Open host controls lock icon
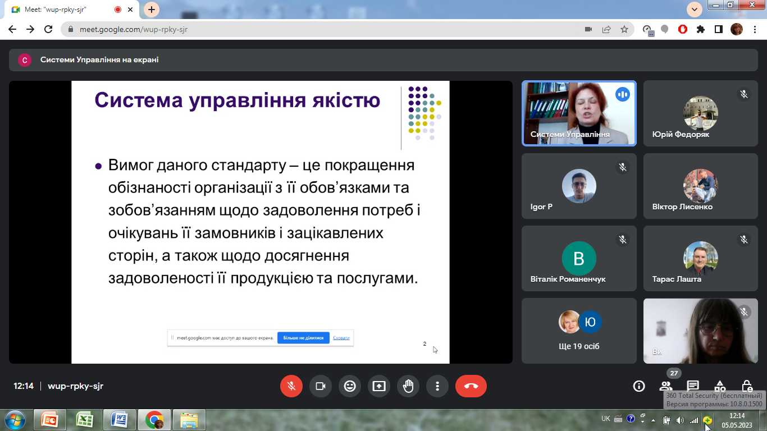The height and width of the screenshot is (431, 767). click(747, 386)
